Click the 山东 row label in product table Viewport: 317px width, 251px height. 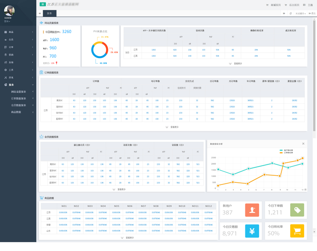[49, 231]
